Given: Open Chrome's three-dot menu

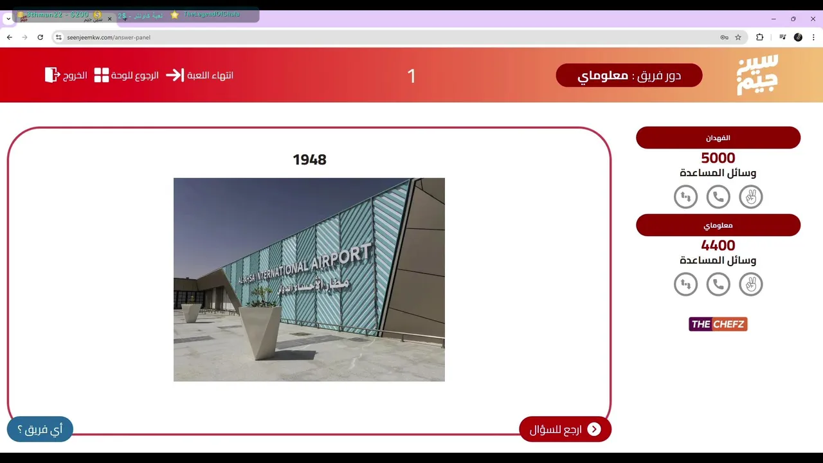Looking at the screenshot, I should tap(813, 37).
